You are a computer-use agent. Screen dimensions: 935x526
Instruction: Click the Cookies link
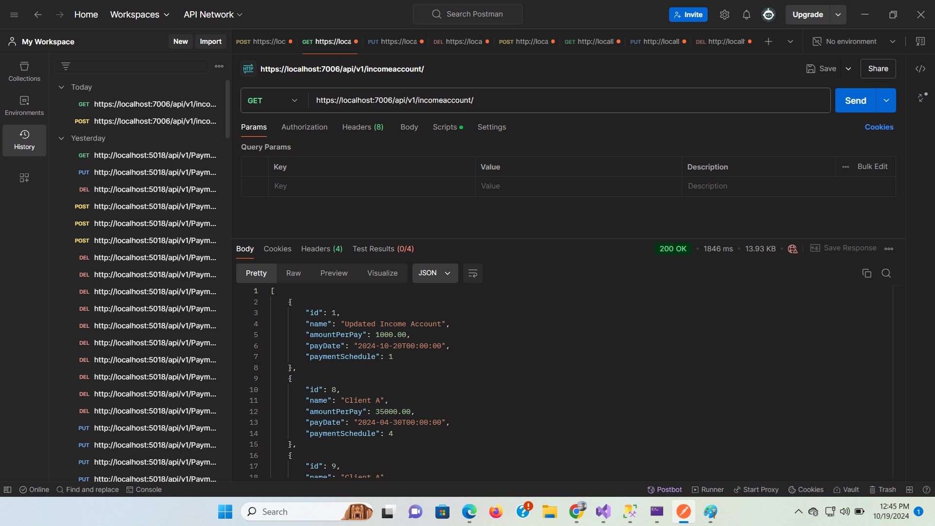(879, 127)
